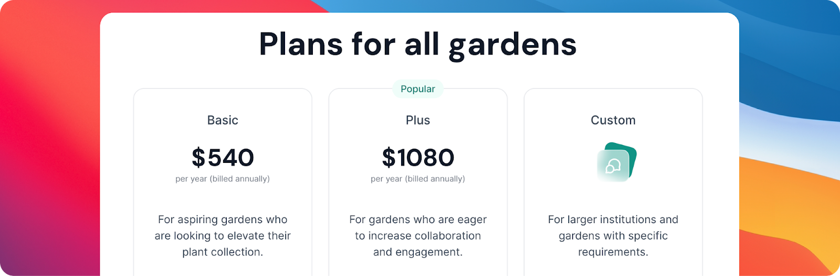Click billing note under the $540 price
Viewport: 840px width, 276px height.
tap(223, 179)
